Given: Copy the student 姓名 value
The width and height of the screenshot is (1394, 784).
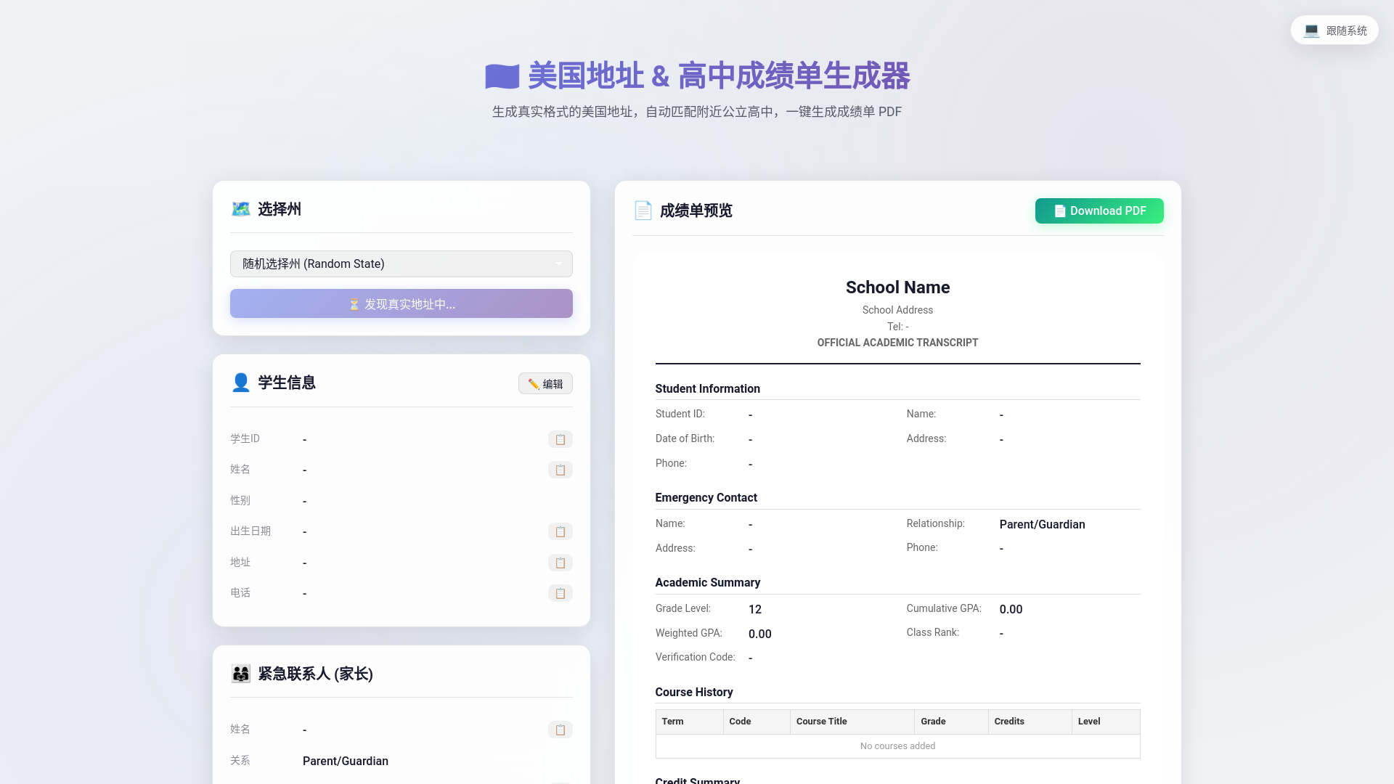Looking at the screenshot, I should tap(560, 470).
